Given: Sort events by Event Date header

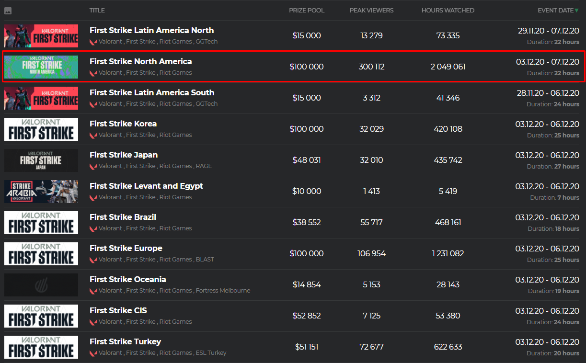Looking at the screenshot, I should coord(555,11).
